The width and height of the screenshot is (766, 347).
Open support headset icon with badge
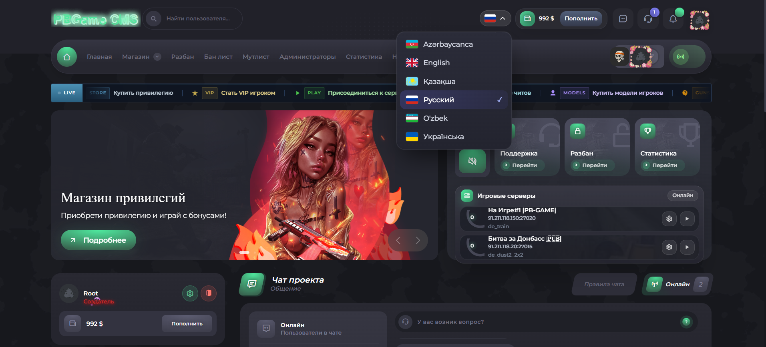coord(648,19)
